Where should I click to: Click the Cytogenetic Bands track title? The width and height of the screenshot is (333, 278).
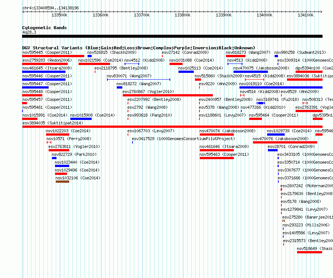45,28
